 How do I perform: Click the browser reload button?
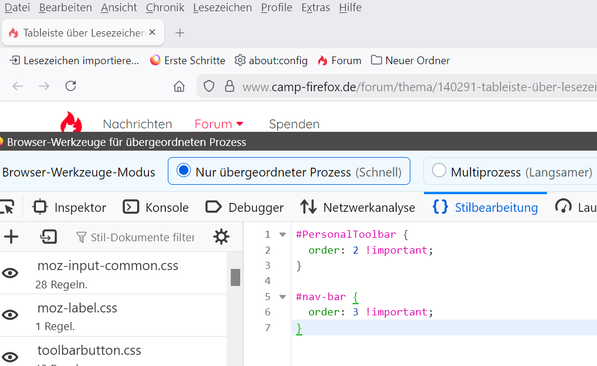coord(71,86)
